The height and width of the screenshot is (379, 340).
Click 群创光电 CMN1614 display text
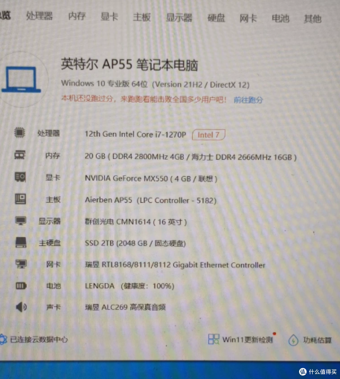coord(136,222)
